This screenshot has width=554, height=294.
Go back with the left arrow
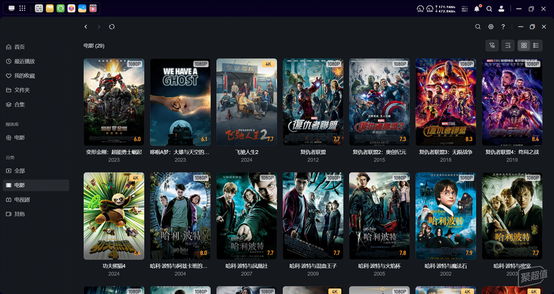86,27
